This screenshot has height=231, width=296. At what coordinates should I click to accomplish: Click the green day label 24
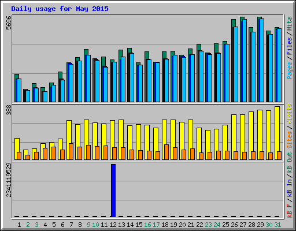217,225
